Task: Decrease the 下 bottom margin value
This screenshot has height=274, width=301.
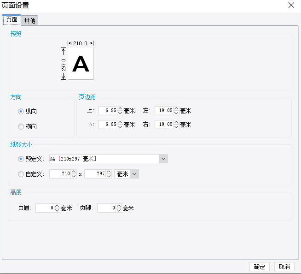Action: pyautogui.click(x=120, y=127)
